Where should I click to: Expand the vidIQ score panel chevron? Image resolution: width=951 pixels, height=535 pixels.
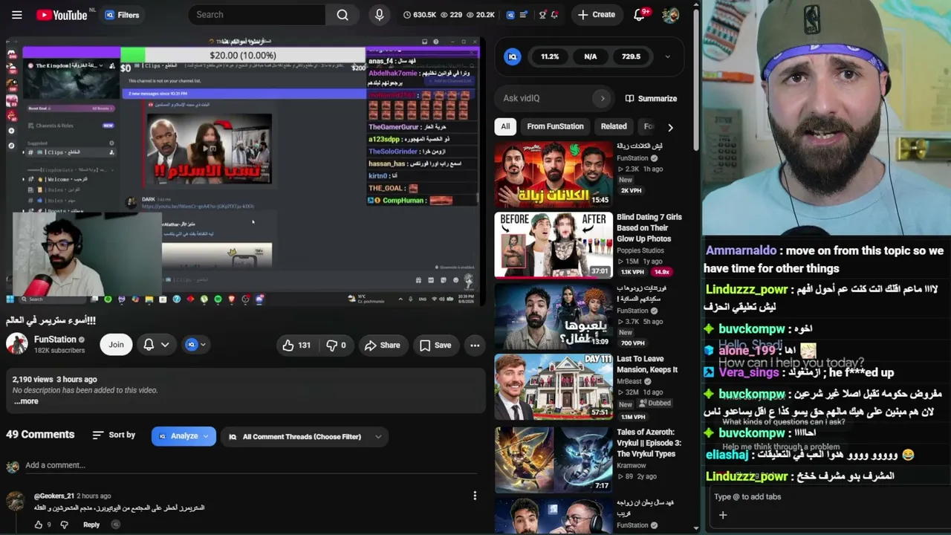(x=667, y=56)
